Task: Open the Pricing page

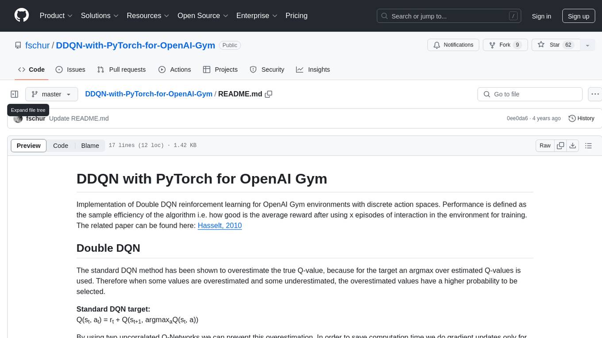Action: (x=297, y=15)
